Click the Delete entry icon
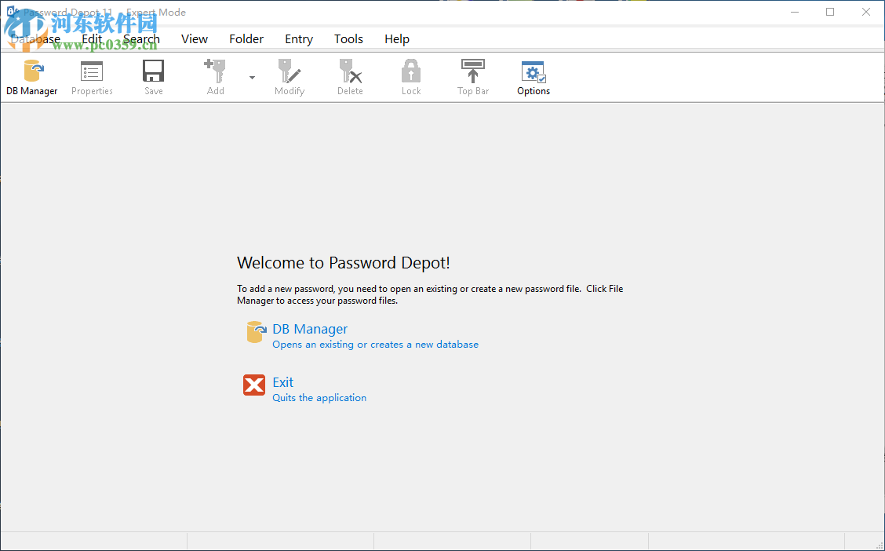 pos(350,76)
